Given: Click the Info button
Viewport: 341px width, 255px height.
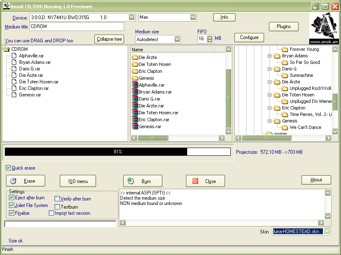Looking at the screenshot, I should click(x=224, y=17).
